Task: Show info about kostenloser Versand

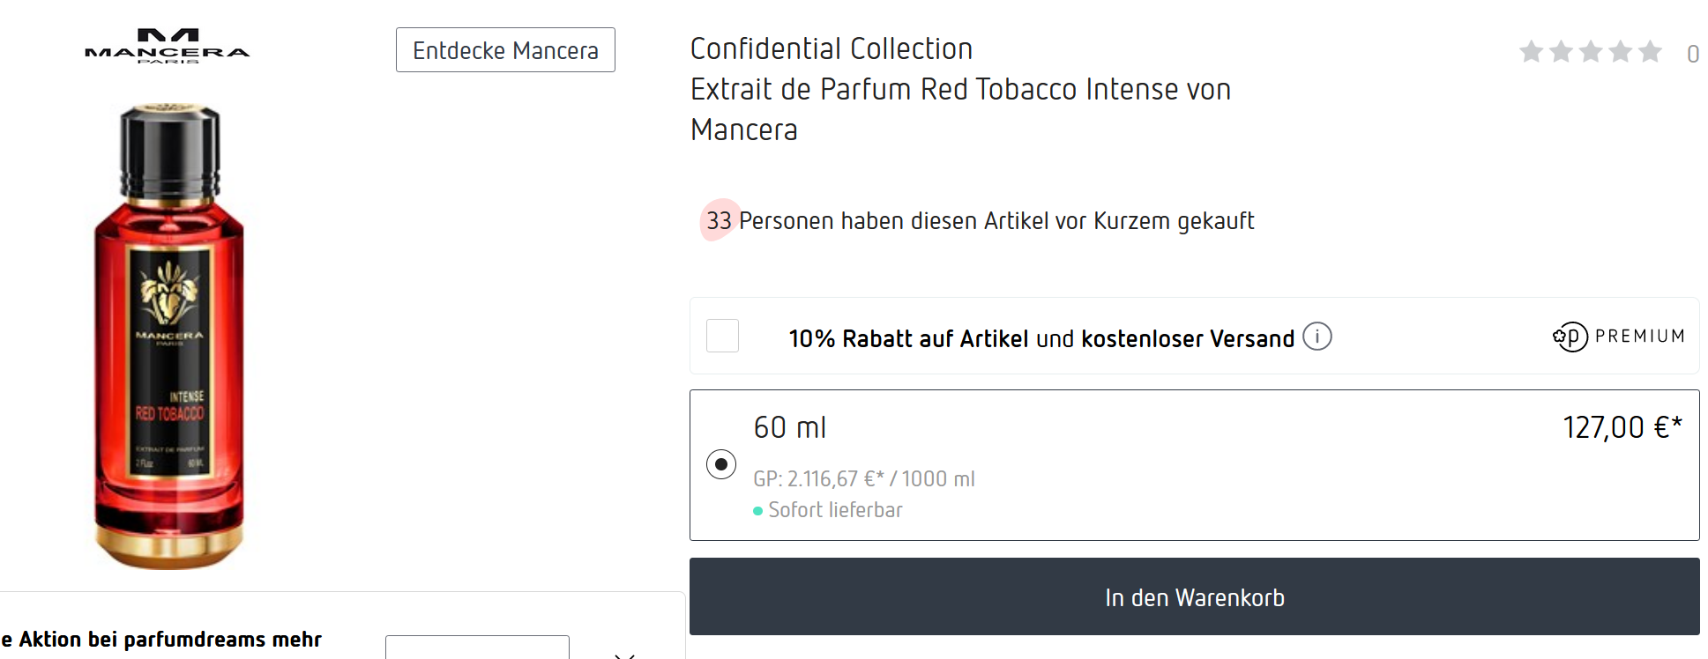Action: click(x=1317, y=337)
